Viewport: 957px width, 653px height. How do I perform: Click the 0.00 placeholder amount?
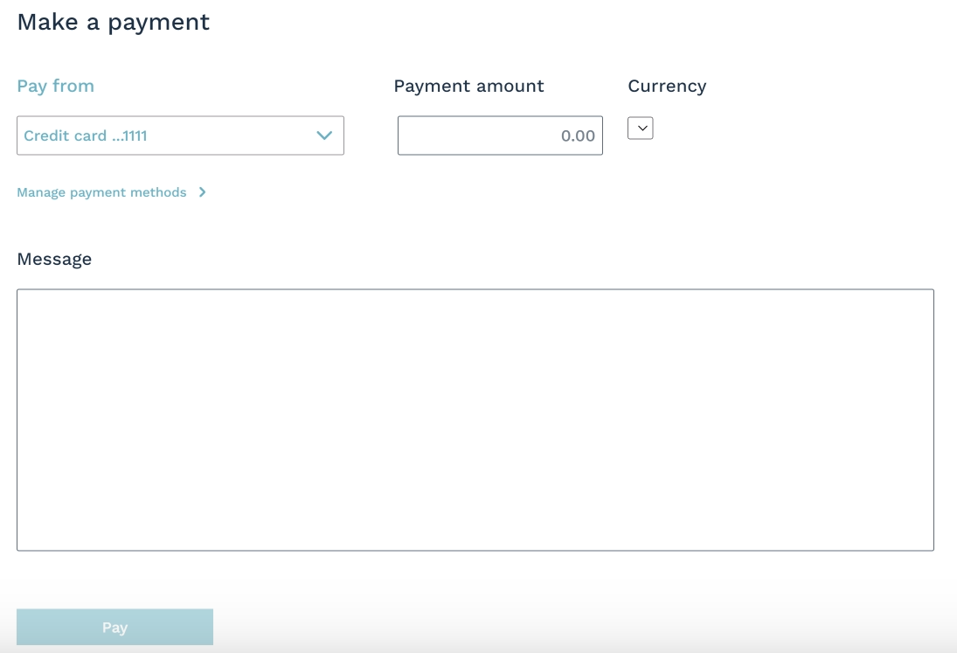[578, 136]
